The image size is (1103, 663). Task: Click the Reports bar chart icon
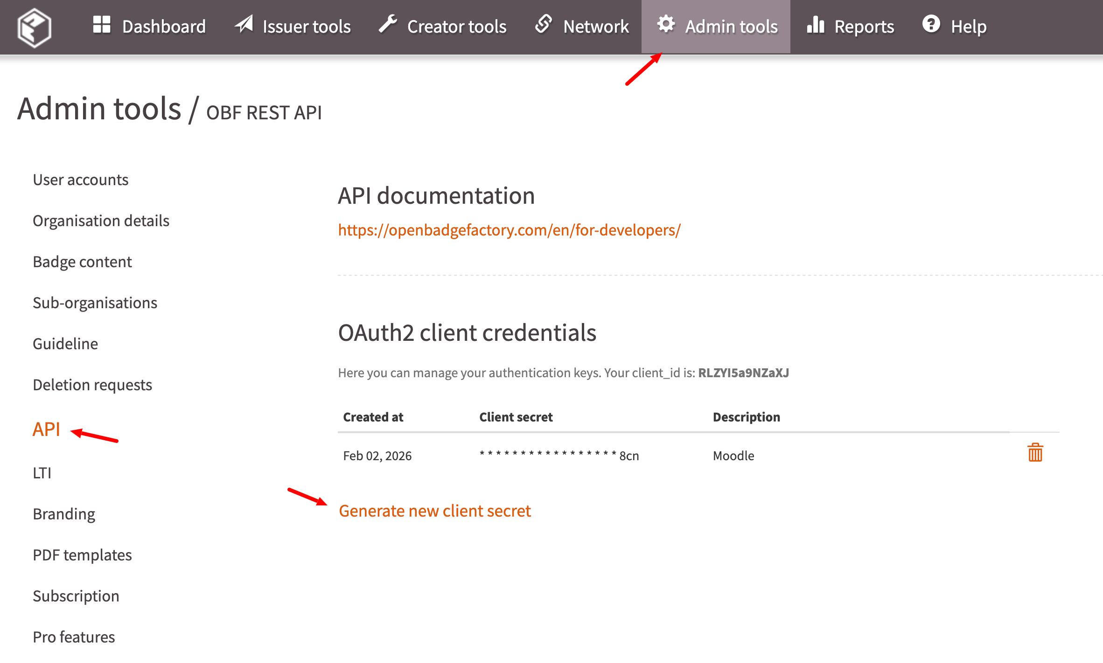point(816,25)
